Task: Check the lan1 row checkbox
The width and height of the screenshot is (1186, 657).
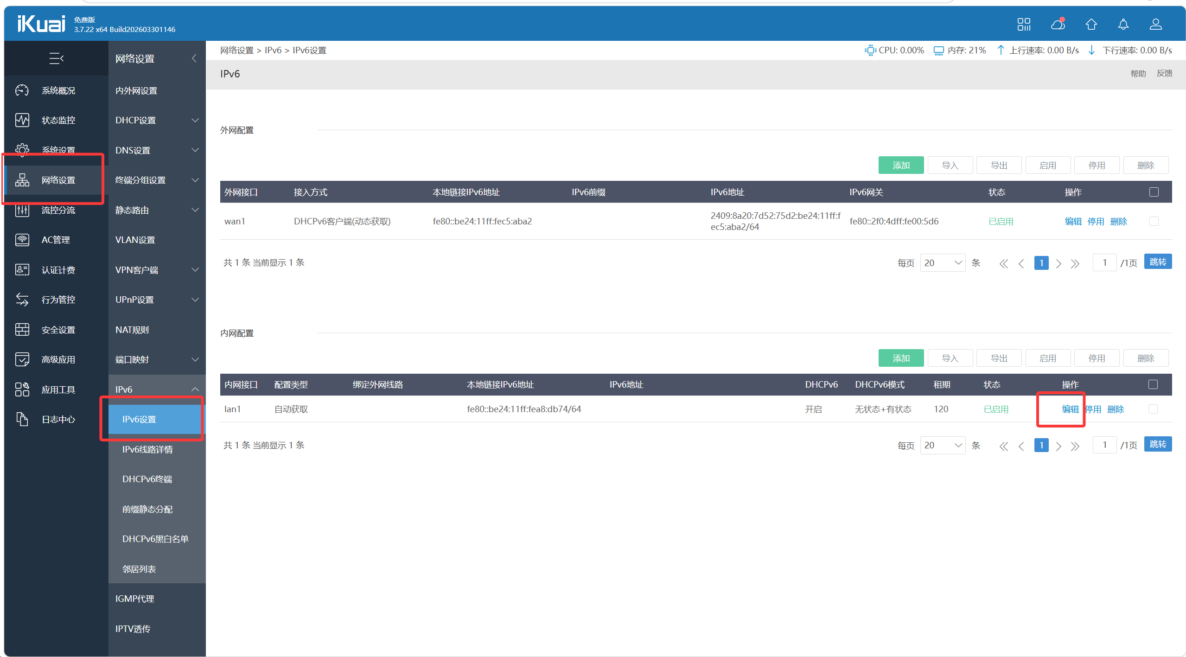Action: pos(1153,409)
